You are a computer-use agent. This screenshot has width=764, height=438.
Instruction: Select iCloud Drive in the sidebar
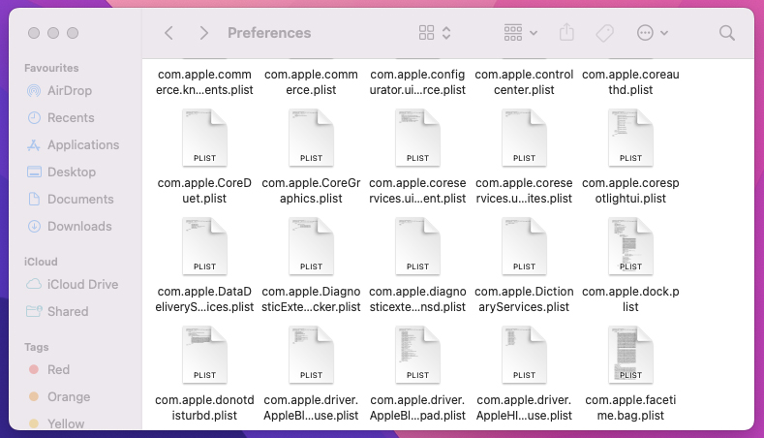(72, 284)
